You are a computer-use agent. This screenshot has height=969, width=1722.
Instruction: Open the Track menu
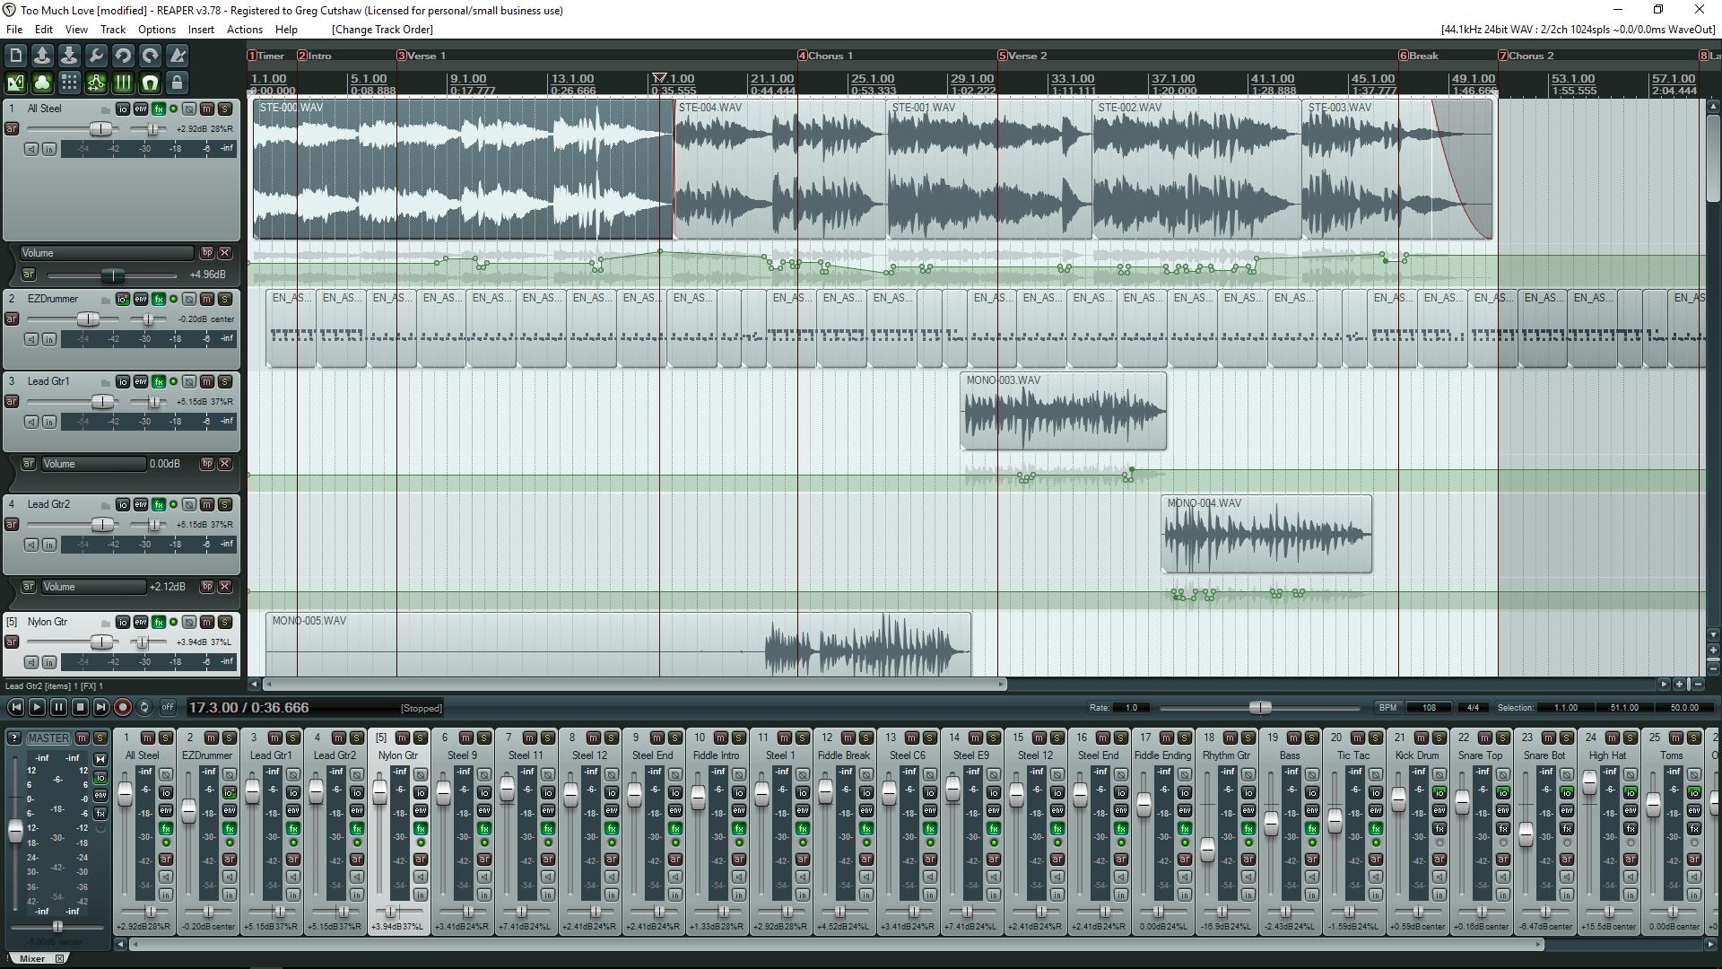[x=113, y=30]
